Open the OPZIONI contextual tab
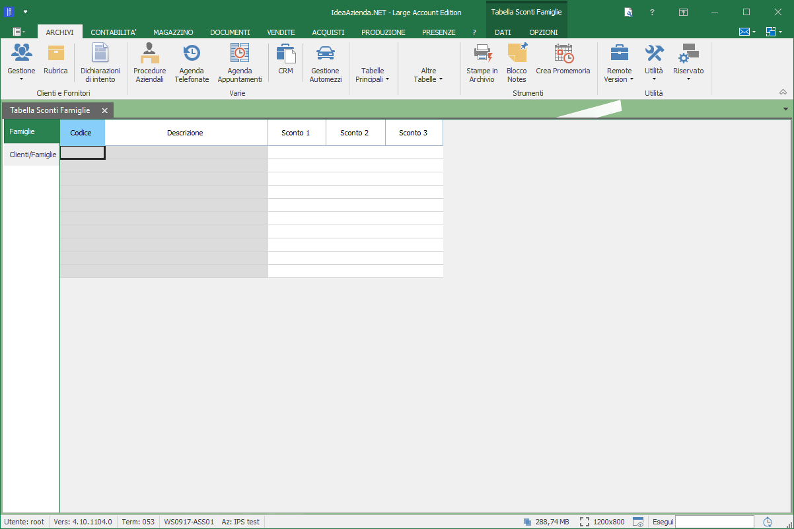Image resolution: width=794 pixels, height=529 pixels. tap(544, 32)
